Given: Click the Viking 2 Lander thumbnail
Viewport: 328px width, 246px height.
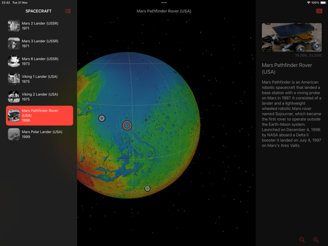Looking at the screenshot, I should pyautogui.click(x=14, y=97).
